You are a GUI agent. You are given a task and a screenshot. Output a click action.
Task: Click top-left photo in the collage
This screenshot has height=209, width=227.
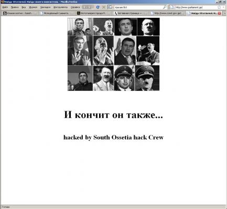click(80, 27)
